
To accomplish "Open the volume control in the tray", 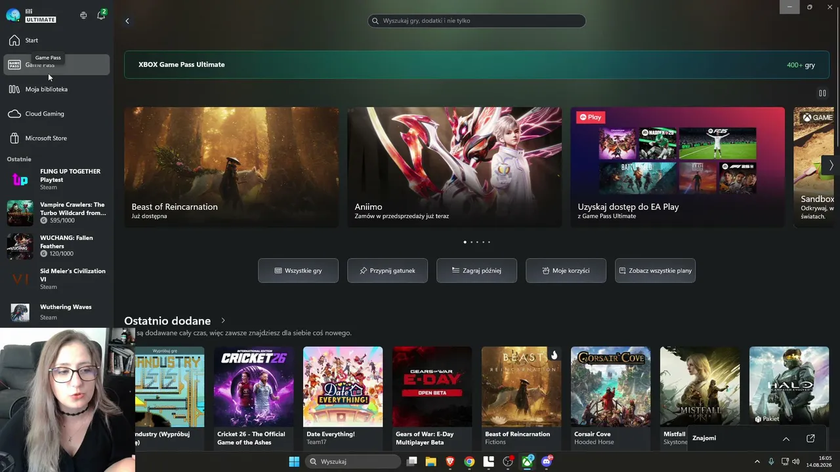I will click(796, 462).
